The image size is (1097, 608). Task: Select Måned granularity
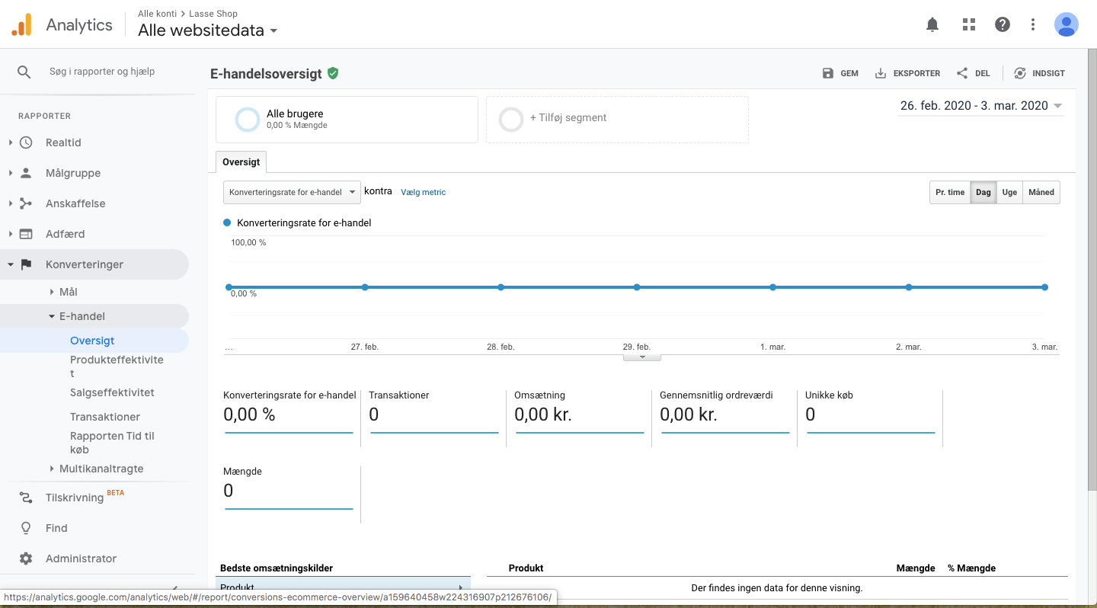1041,192
